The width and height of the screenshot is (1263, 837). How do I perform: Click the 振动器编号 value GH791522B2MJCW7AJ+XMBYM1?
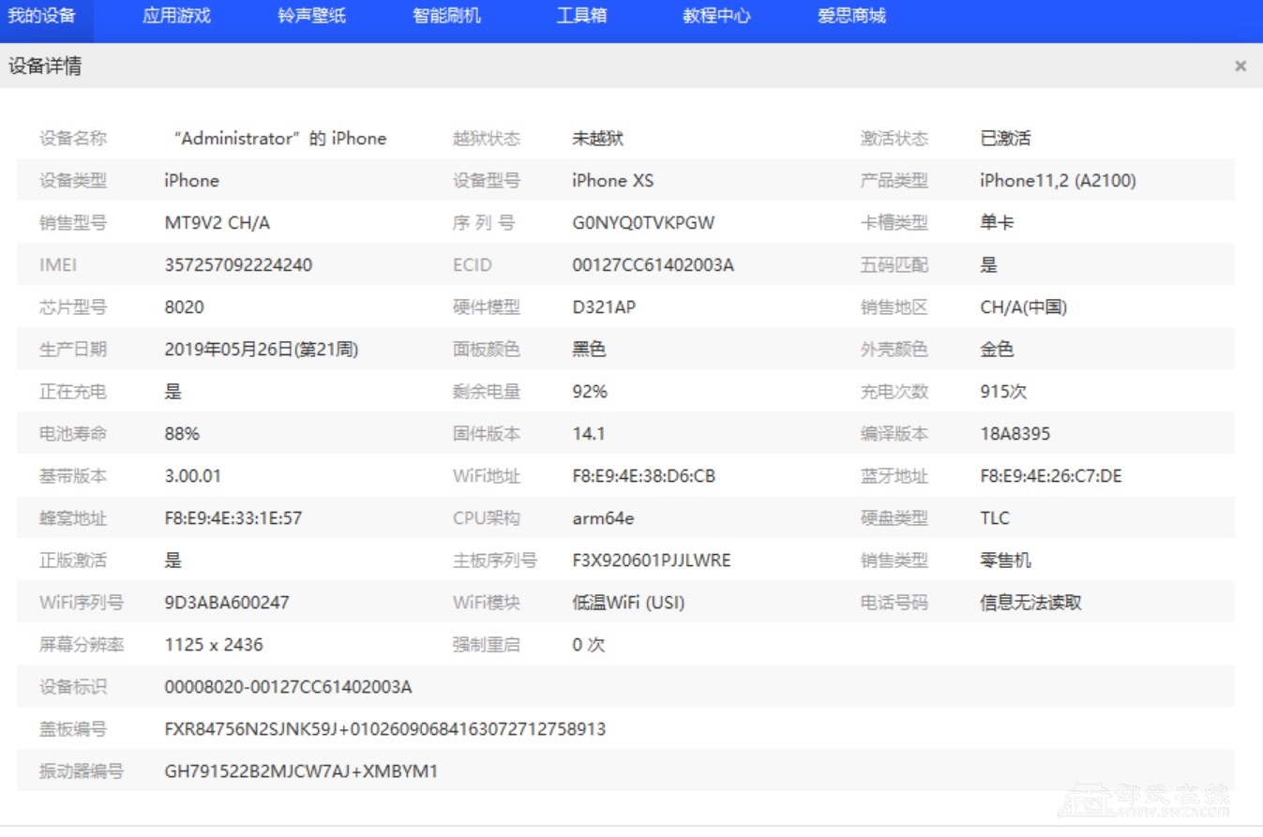[301, 771]
